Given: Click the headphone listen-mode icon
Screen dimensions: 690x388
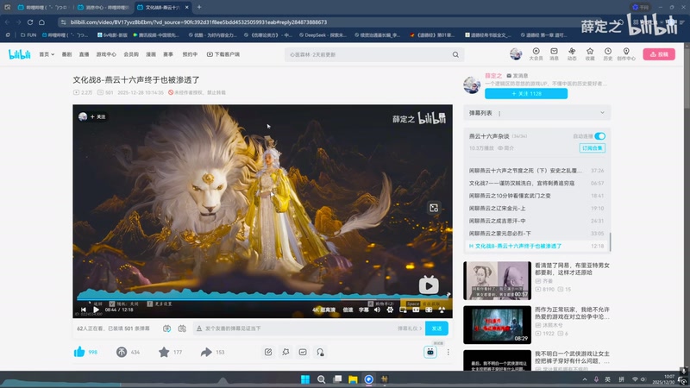Looking at the screenshot, I should tap(320, 352).
